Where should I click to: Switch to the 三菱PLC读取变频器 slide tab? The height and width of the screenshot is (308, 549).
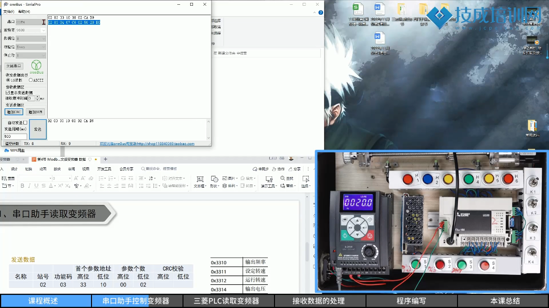point(226,301)
